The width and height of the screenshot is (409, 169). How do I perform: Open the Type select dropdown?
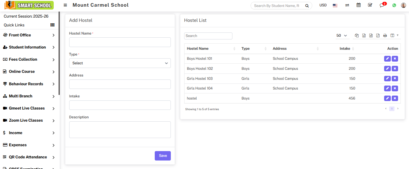[120, 63]
